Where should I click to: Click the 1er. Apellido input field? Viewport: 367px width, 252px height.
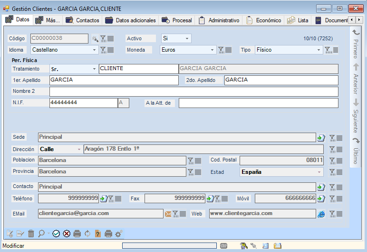click(x=113, y=80)
